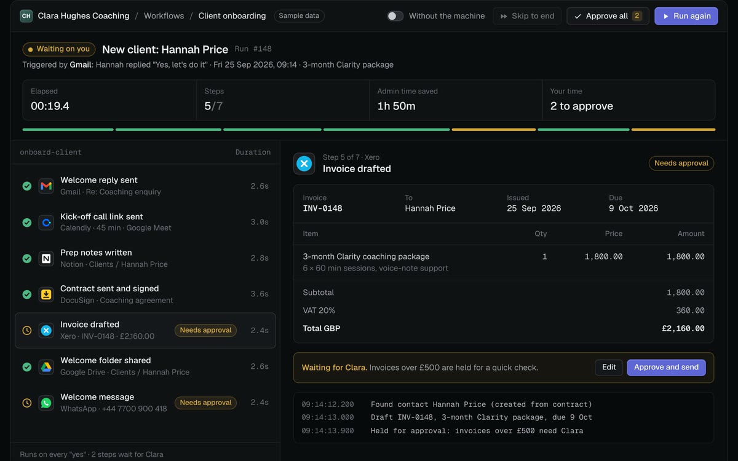Click the Notion icon beside Prep notes written
The image size is (738, 461).
click(x=46, y=259)
